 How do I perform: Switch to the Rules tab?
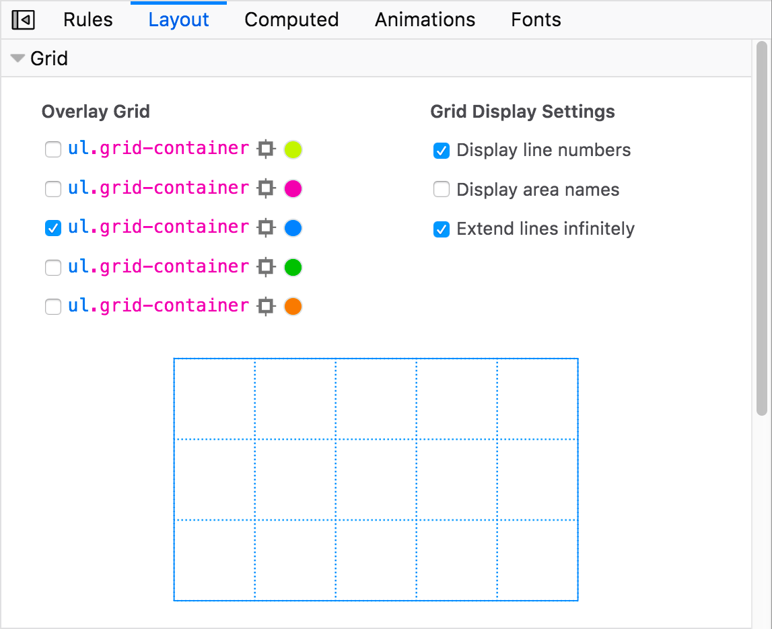87,20
